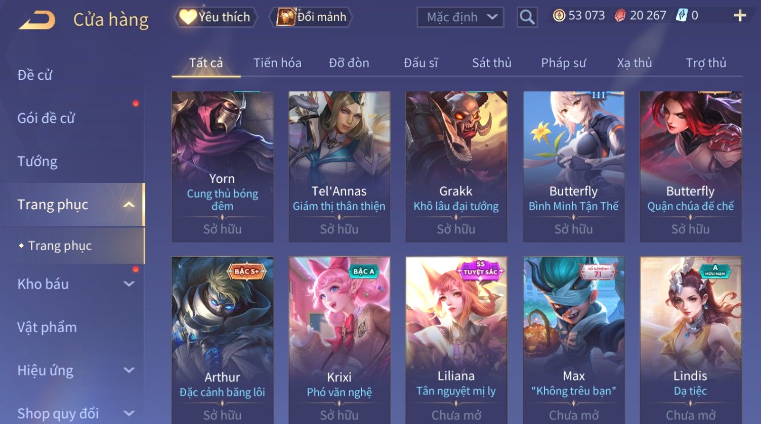Open the Mặc định sort dropdown
Viewport: 761px width, 424px height.
click(460, 17)
